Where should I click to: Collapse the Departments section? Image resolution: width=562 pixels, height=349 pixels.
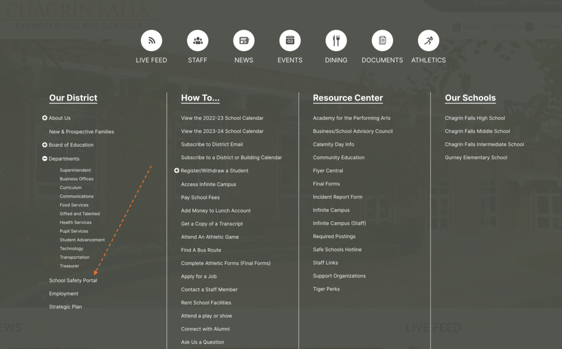click(44, 159)
